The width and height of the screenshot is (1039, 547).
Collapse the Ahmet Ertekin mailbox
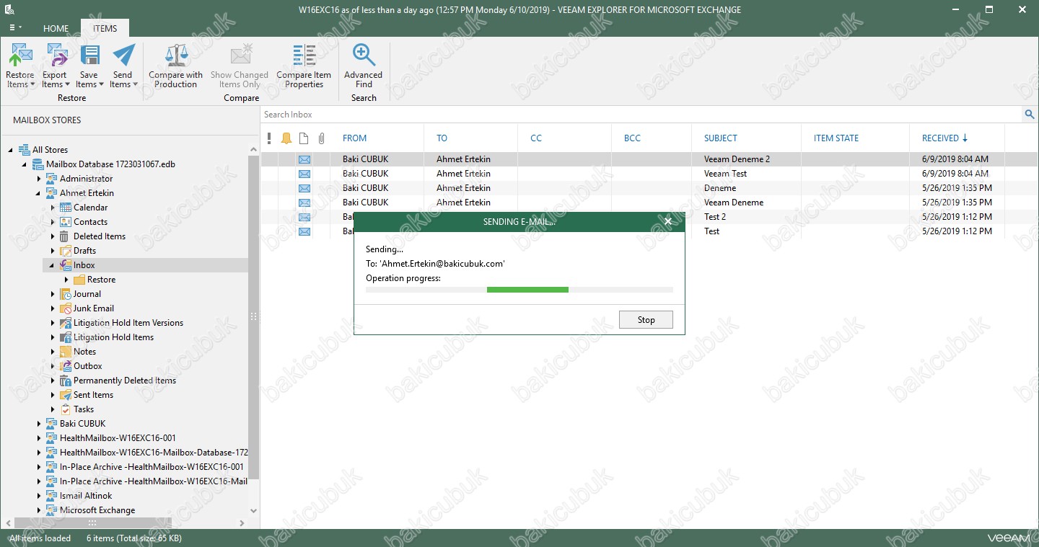click(x=39, y=193)
